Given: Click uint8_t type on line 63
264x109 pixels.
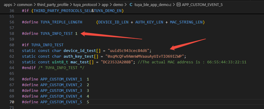Looking at the screenshot, I should tap(60, 62).
